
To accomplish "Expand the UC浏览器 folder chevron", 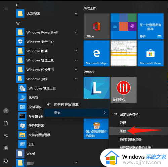I will [x=76, y=14].
